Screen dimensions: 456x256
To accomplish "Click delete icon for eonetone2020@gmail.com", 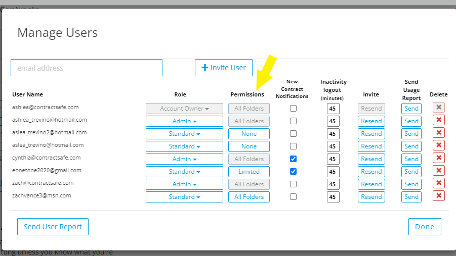I will pos(439,171).
